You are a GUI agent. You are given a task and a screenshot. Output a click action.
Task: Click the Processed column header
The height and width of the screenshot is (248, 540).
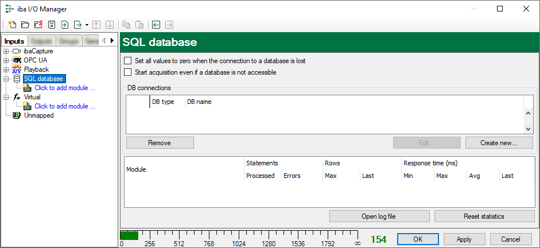coord(263,176)
